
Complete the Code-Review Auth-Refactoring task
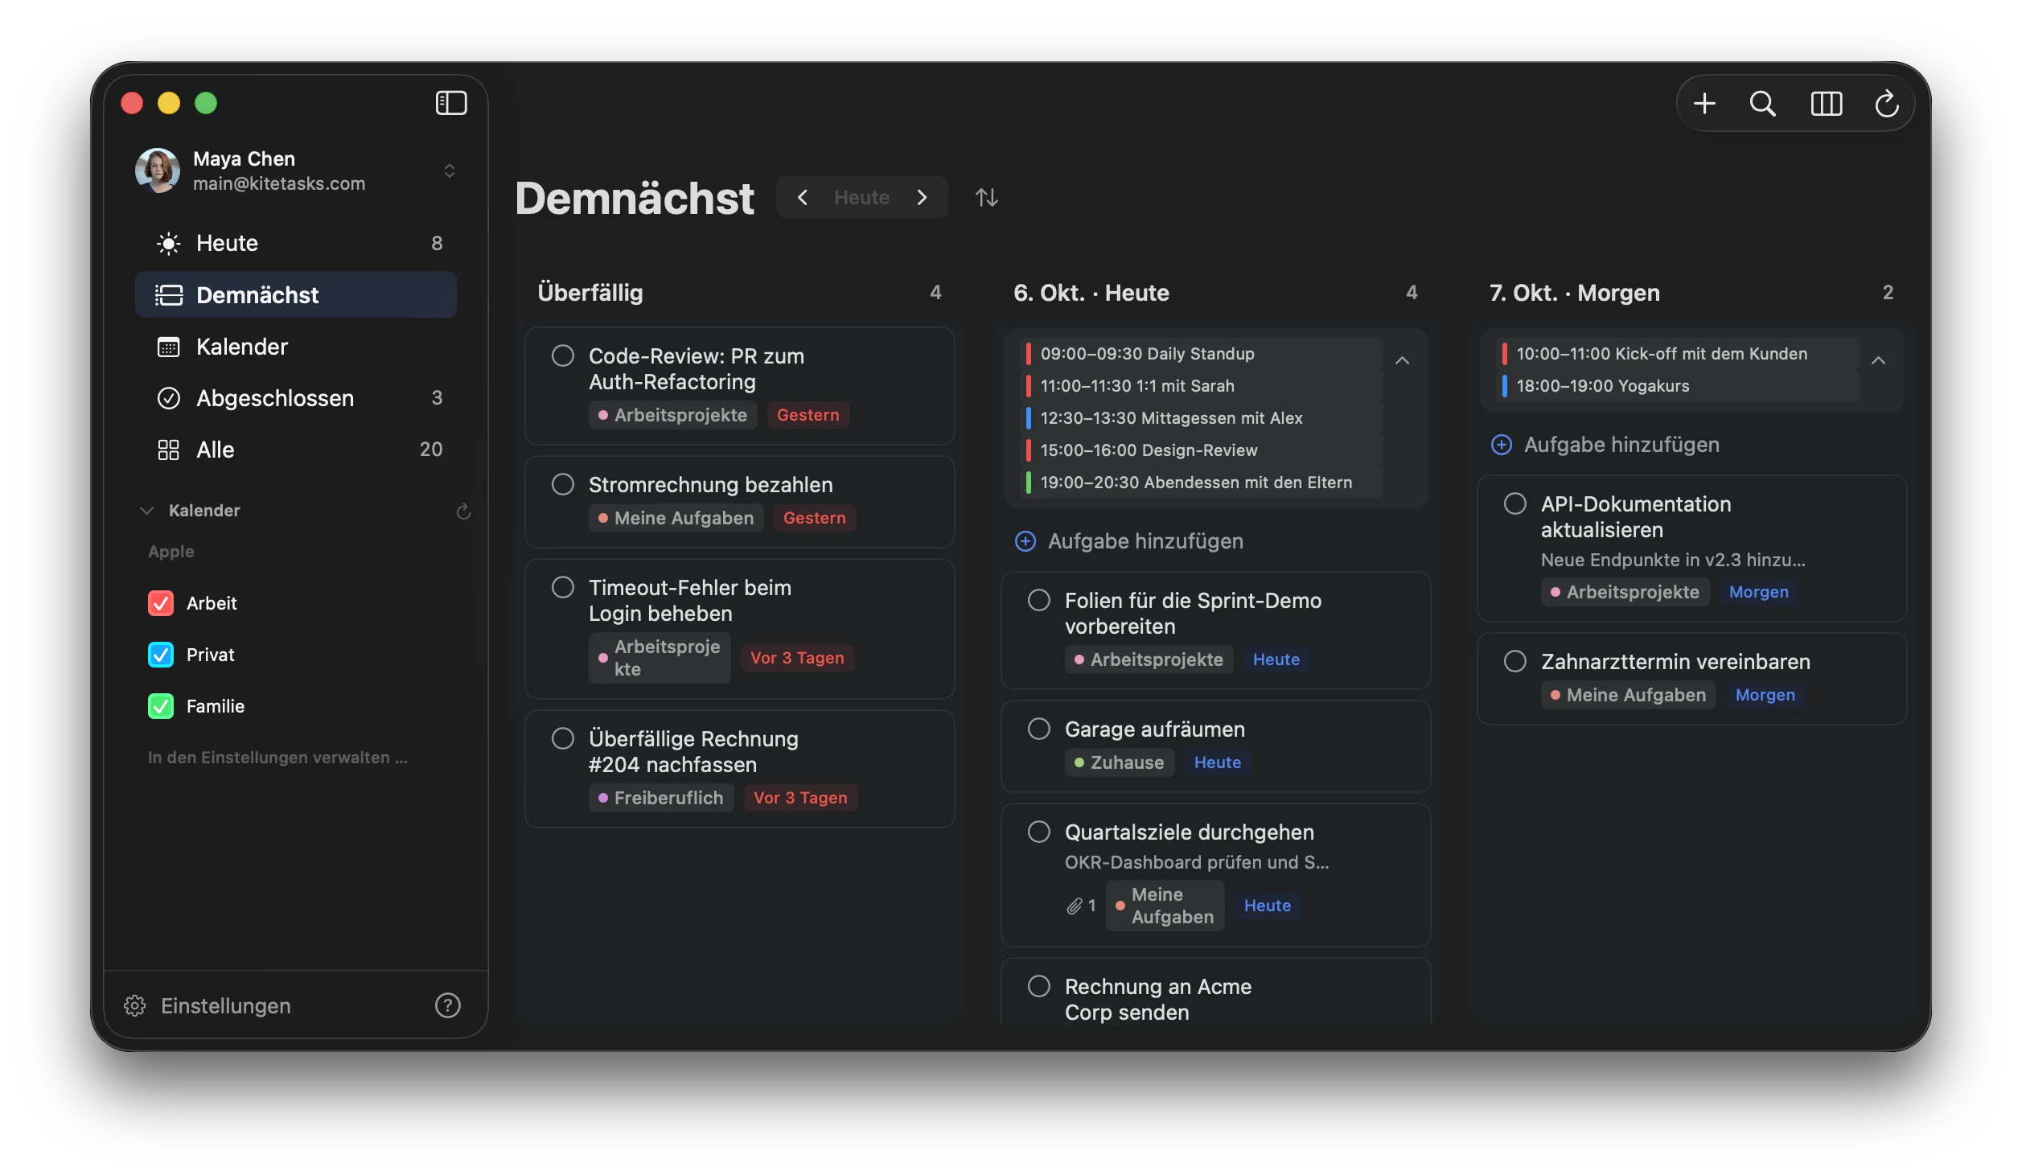[563, 355]
